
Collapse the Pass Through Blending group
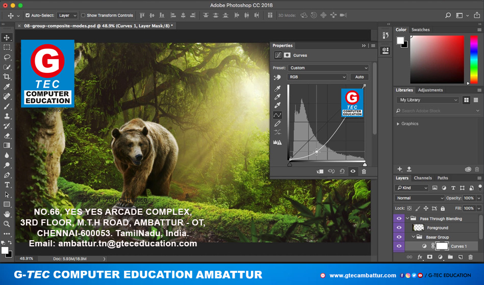(407, 219)
